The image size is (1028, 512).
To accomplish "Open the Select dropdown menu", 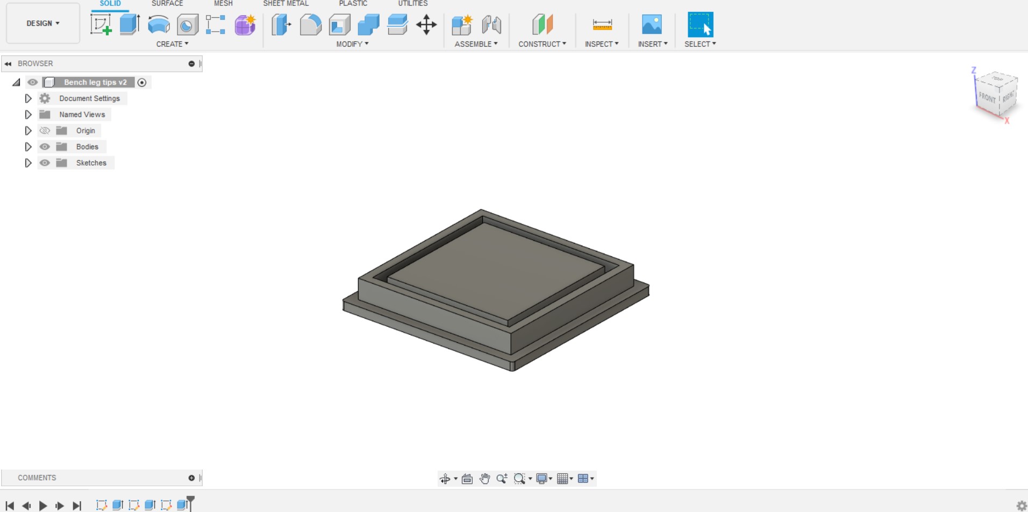I will 700,44.
